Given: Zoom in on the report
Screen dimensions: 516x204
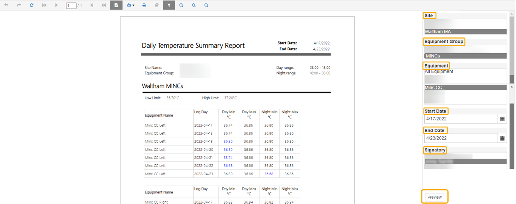Looking at the screenshot, I should (x=181, y=5).
